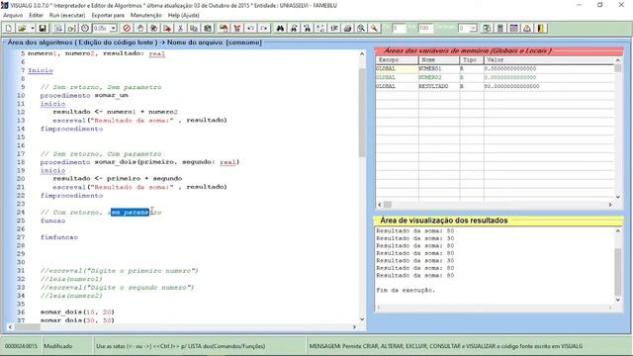This screenshot has width=633, height=356.
Task: Click scroll-up arrow of code editor
Action: point(362,53)
